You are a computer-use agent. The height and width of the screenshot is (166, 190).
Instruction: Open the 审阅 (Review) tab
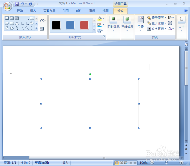coord(92,11)
